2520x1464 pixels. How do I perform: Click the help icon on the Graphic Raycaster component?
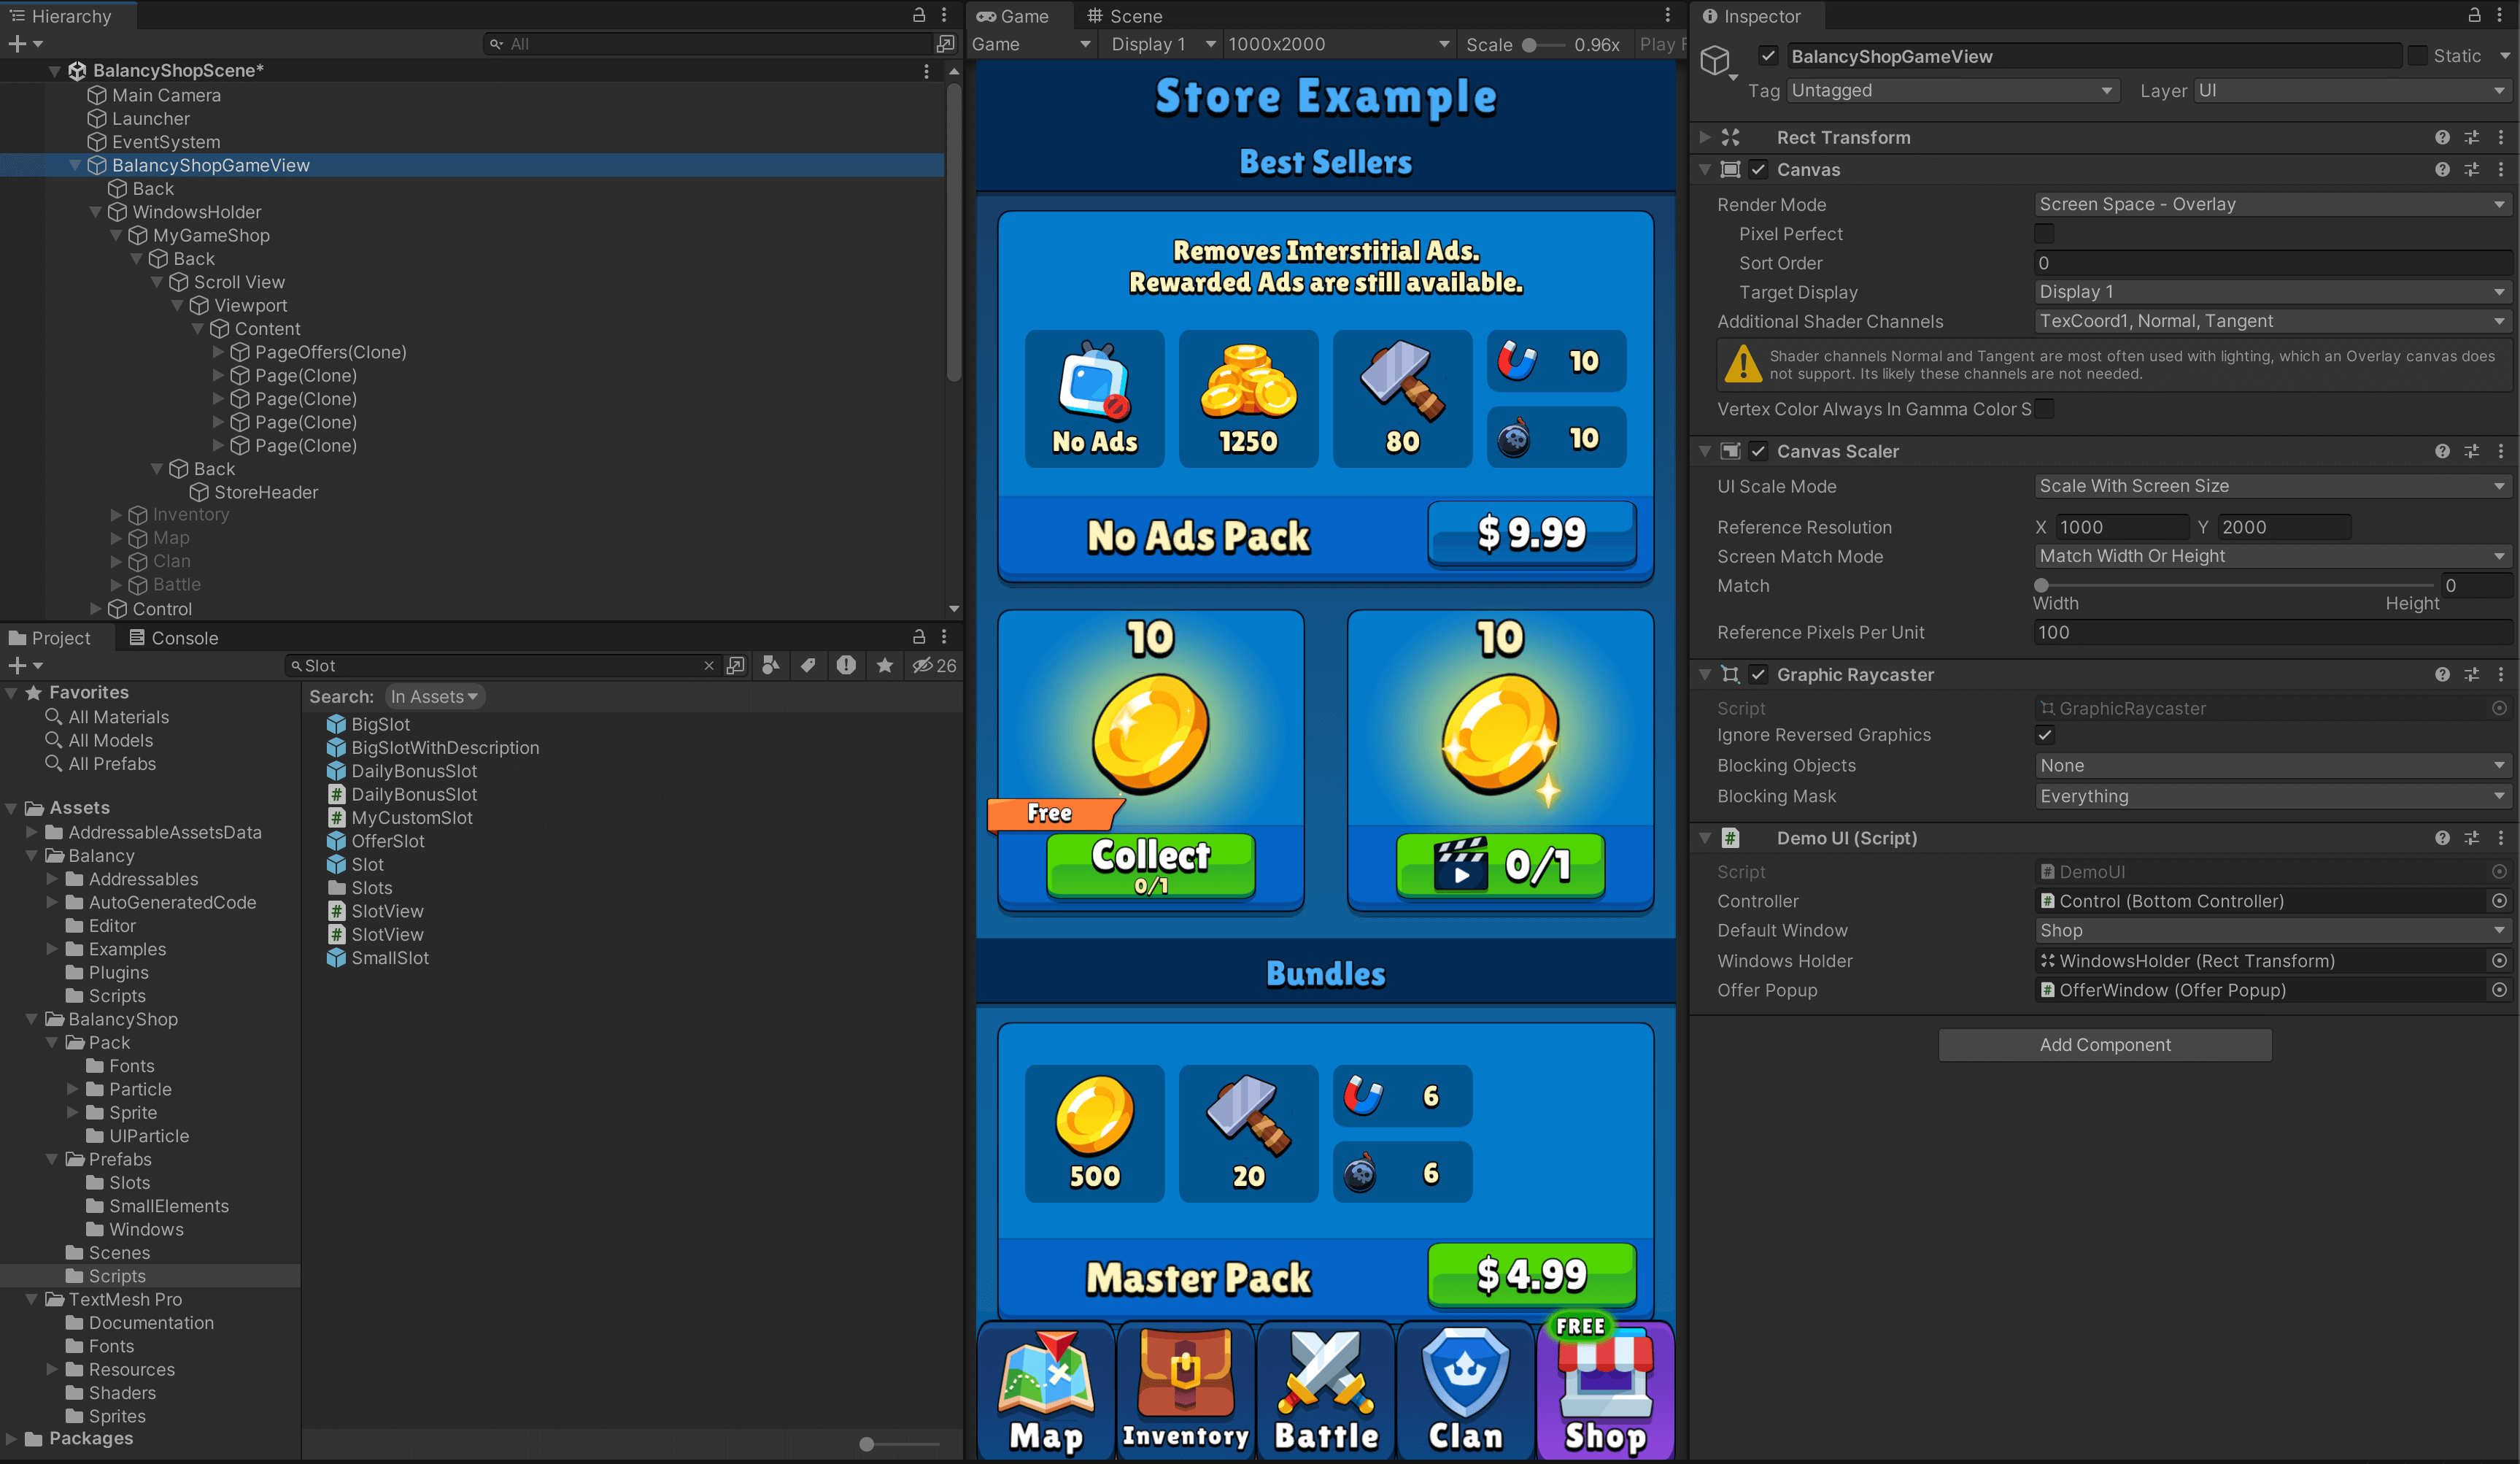(2443, 674)
